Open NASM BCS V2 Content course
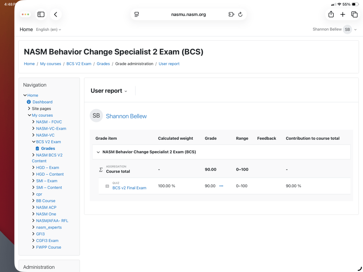 (47, 158)
